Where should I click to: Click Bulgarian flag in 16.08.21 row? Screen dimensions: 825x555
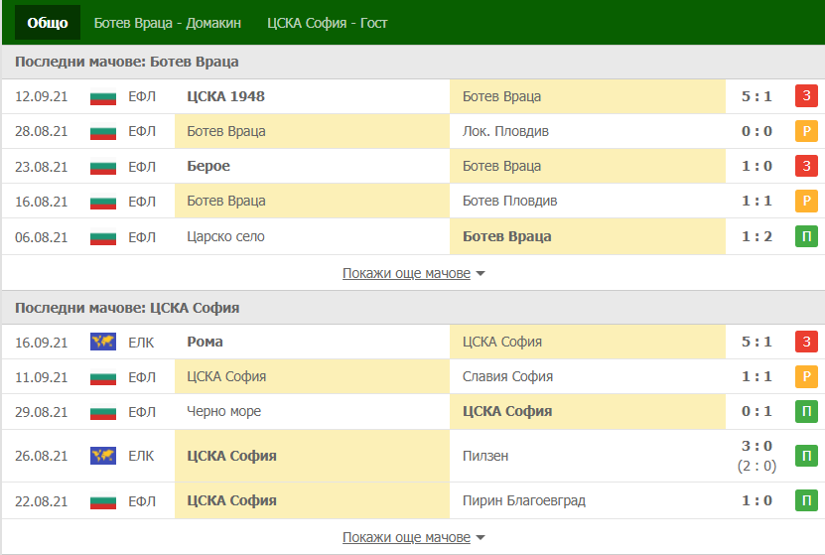[x=103, y=202]
